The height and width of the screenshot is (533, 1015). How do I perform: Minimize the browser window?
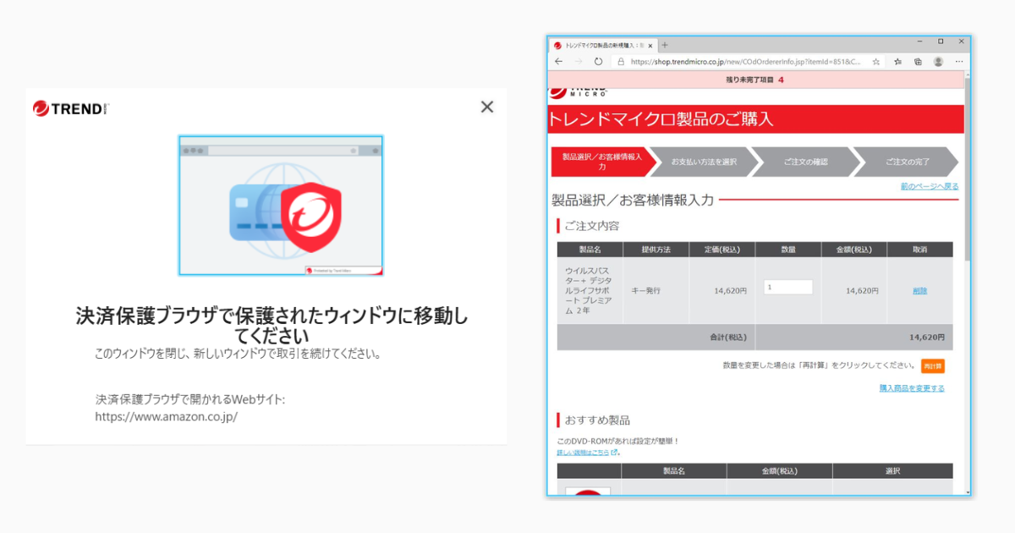coord(919,41)
